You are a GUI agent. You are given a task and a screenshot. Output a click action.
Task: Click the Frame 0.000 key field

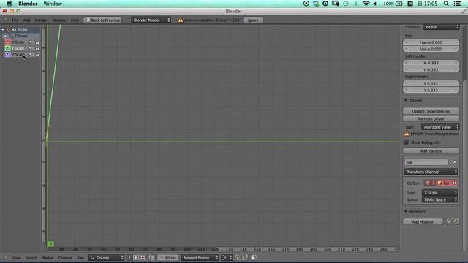click(431, 42)
